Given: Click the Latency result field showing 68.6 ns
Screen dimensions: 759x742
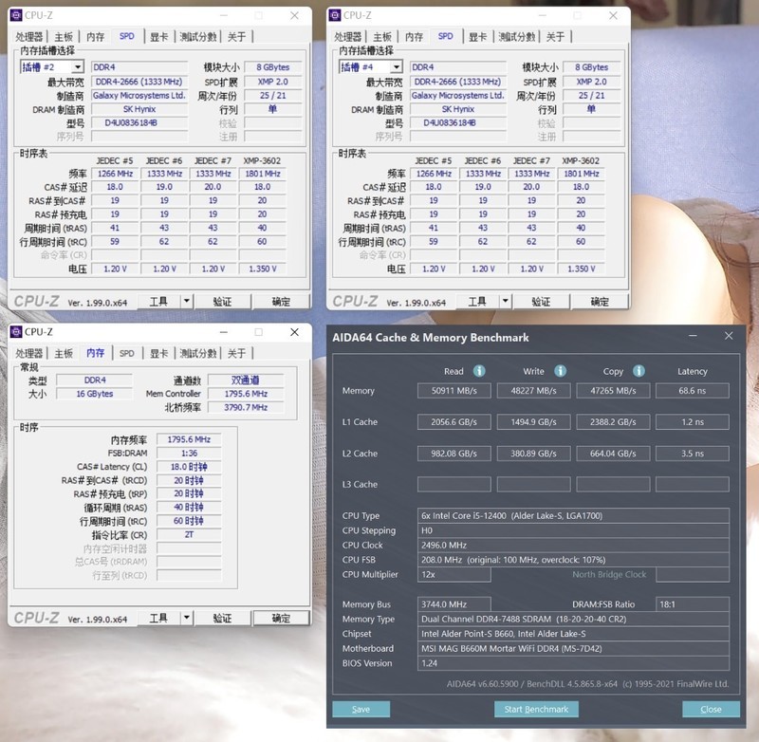Looking at the screenshot, I should (693, 390).
